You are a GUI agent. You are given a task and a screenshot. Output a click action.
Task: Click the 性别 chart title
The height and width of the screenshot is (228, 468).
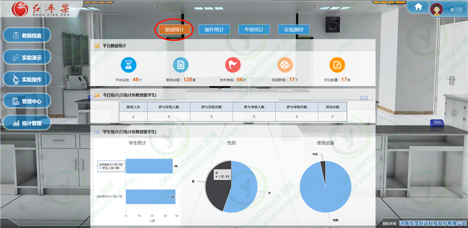click(x=231, y=143)
